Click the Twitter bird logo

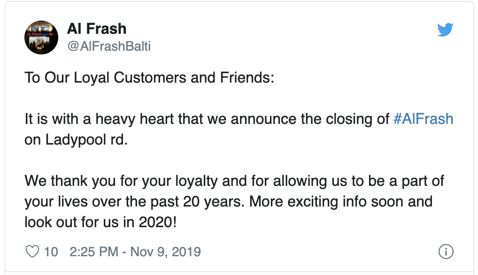[x=445, y=30]
